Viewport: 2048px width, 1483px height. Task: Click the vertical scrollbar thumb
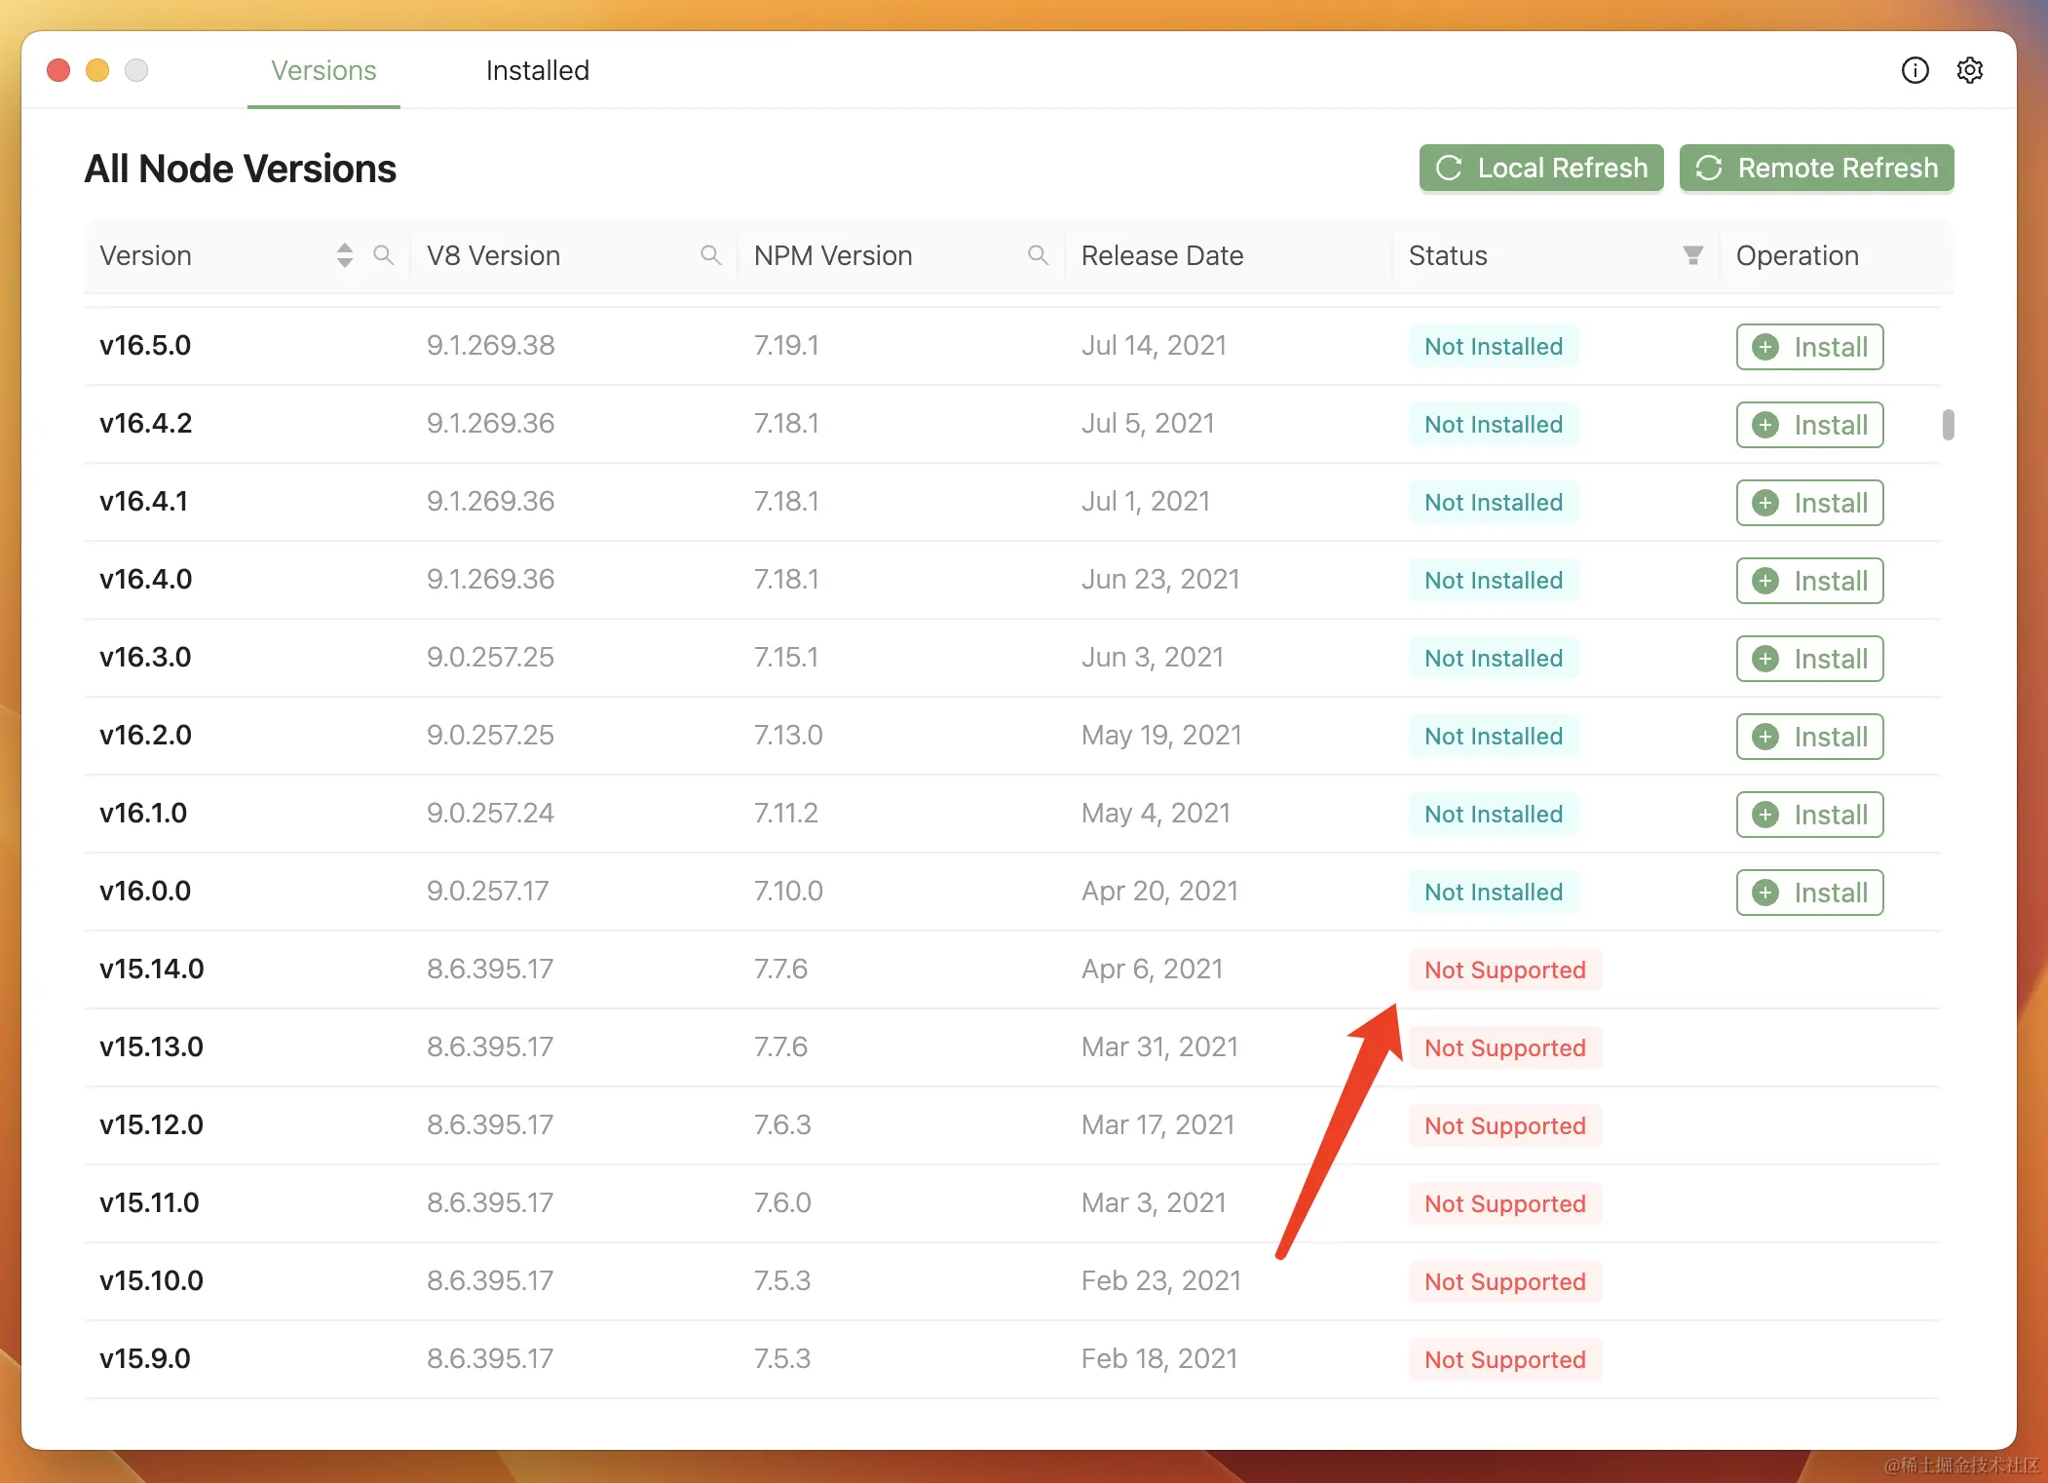pyautogui.click(x=1948, y=425)
